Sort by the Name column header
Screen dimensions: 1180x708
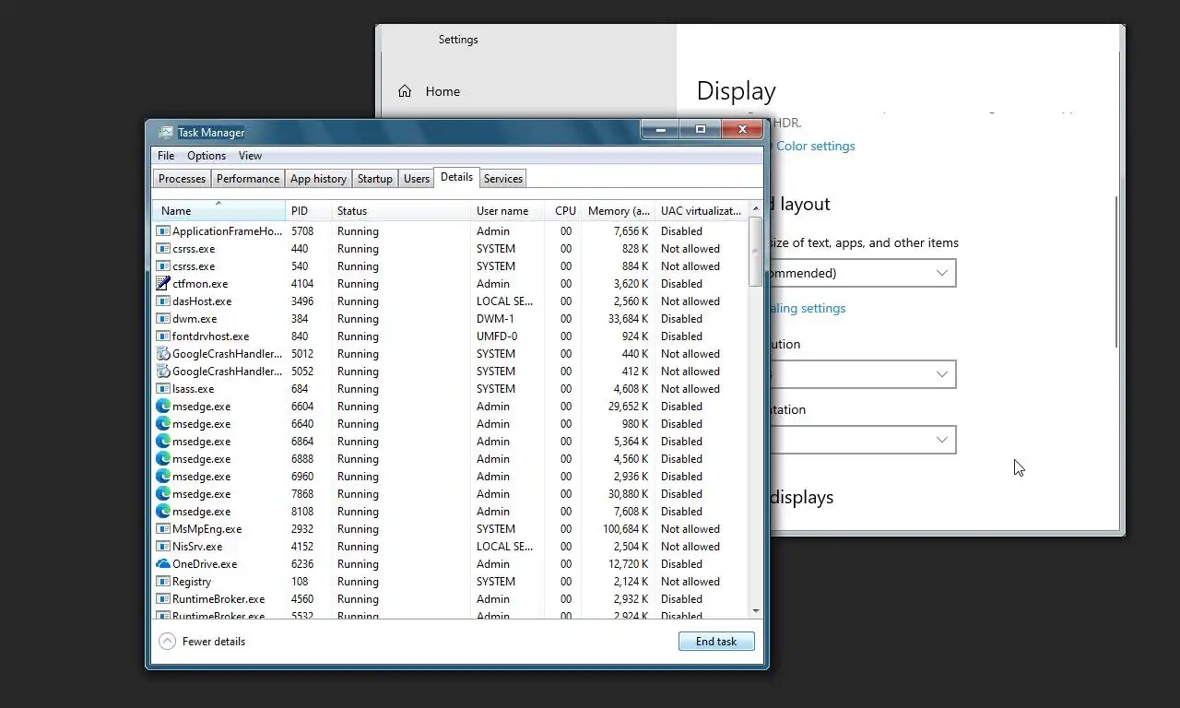tap(218, 211)
